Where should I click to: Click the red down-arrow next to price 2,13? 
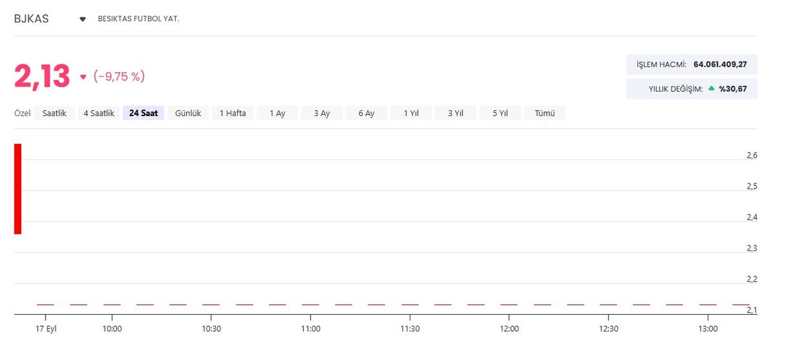coord(83,77)
